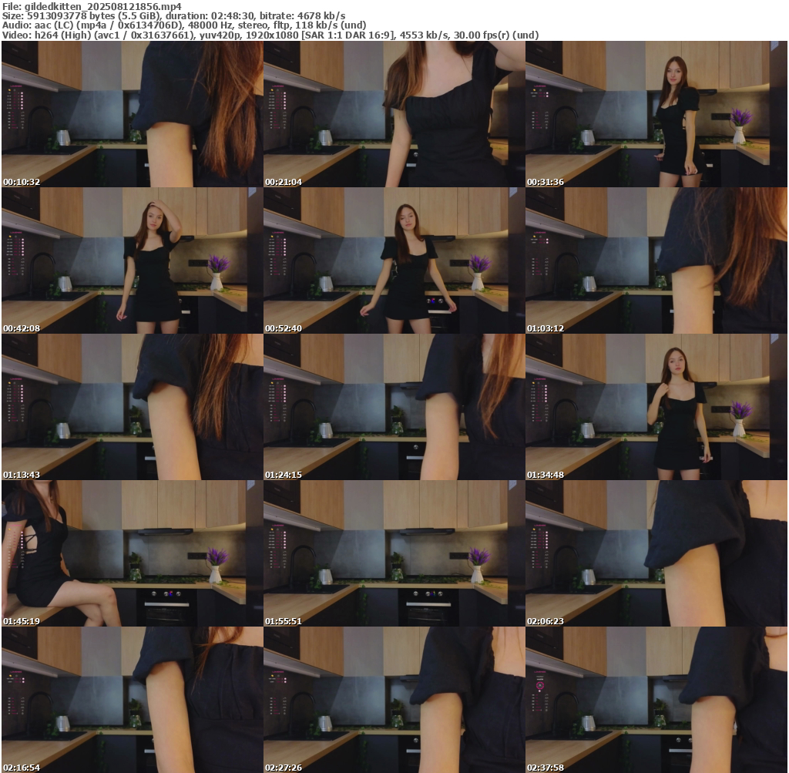The image size is (789, 773).
Task: Open the thumbnail at 00:10:32
Action: 132,114
